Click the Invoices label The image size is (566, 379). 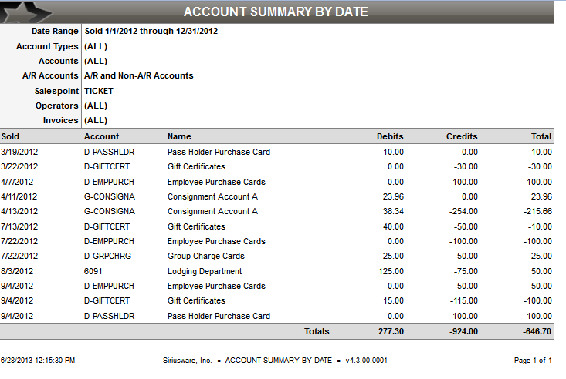point(61,120)
